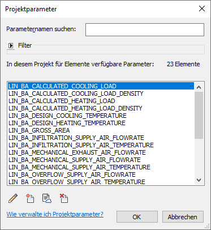The width and height of the screenshot is (211, 230).
Task: Close the Projektparameter dialog
Action: pyautogui.click(x=202, y=8)
